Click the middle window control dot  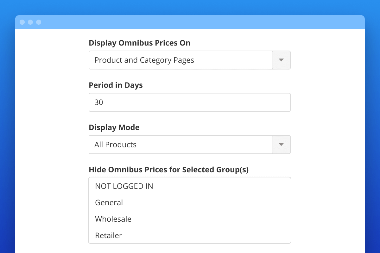30,22
